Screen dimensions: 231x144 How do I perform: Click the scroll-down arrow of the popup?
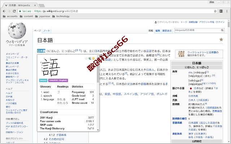(x=98, y=130)
